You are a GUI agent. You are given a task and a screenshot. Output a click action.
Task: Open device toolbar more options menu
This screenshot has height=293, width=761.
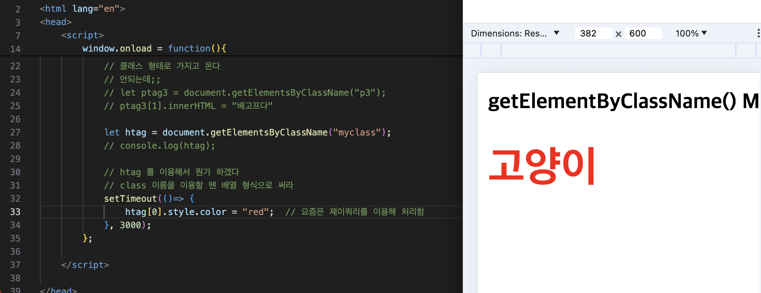(758, 33)
